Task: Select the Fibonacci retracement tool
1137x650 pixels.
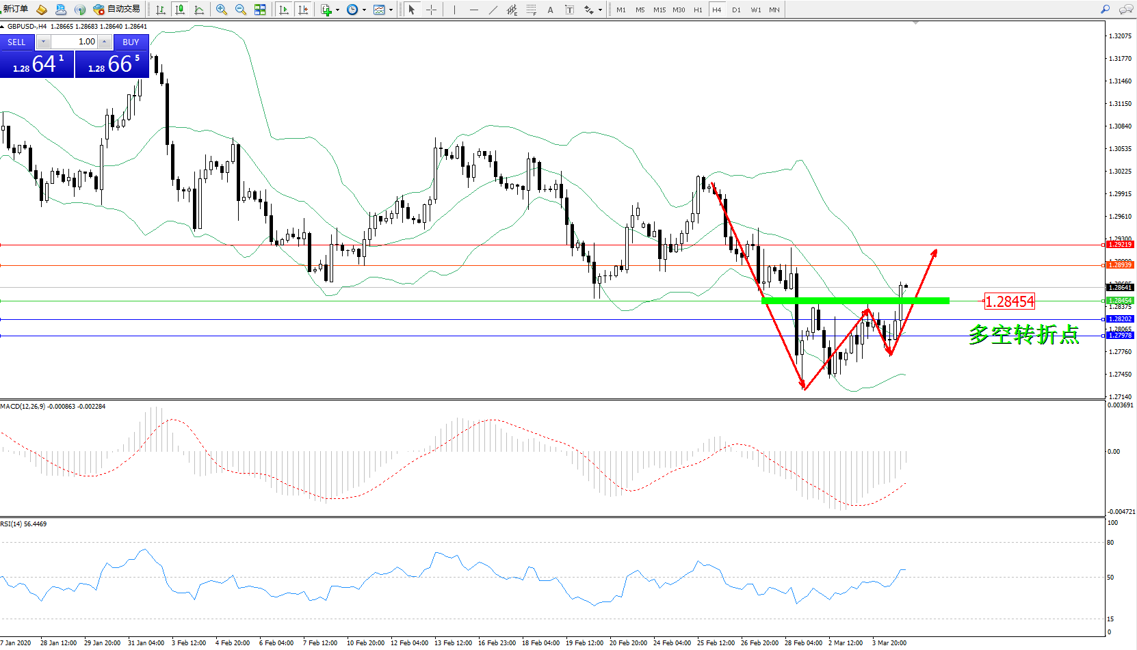Action: 531,10
